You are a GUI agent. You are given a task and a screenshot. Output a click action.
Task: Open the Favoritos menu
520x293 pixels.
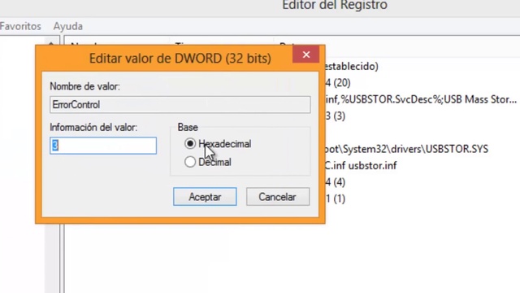click(x=20, y=26)
